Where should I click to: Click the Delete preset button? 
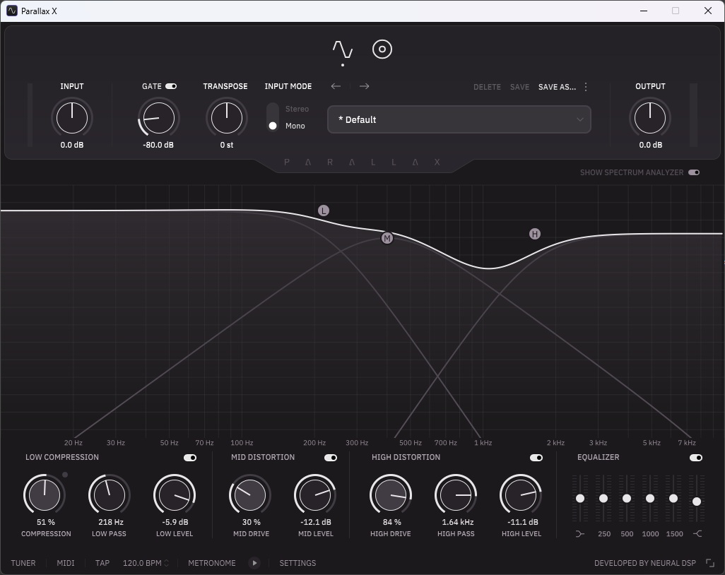tap(487, 87)
